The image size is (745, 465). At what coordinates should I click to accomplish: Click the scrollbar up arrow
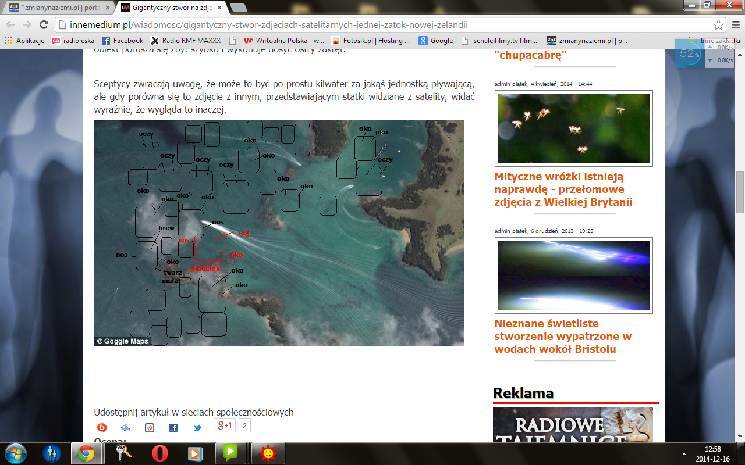(740, 54)
